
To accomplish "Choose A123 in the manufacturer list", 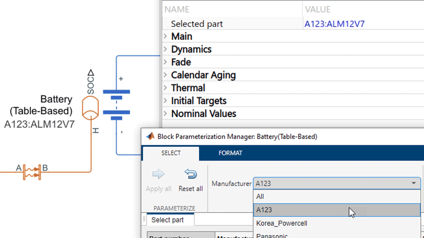I will [x=264, y=210].
